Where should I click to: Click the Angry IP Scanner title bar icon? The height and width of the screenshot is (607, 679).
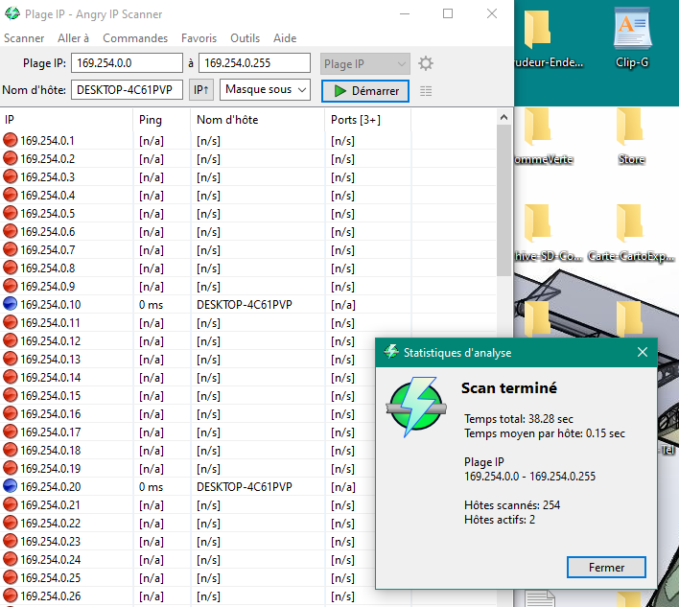tap(12, 13)
